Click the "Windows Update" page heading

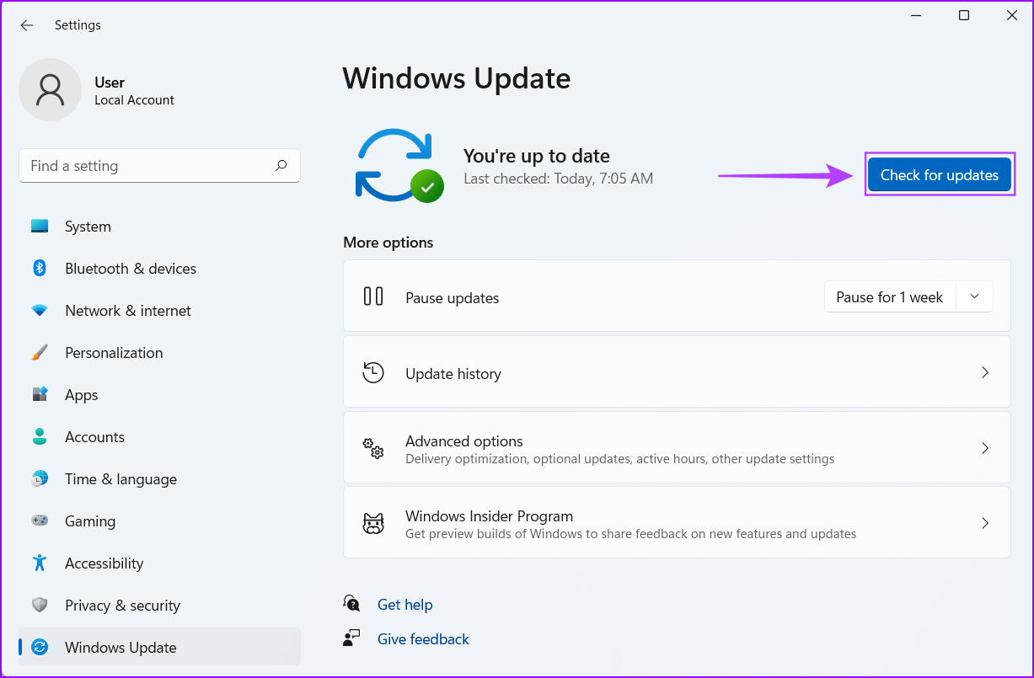point(457,78)
